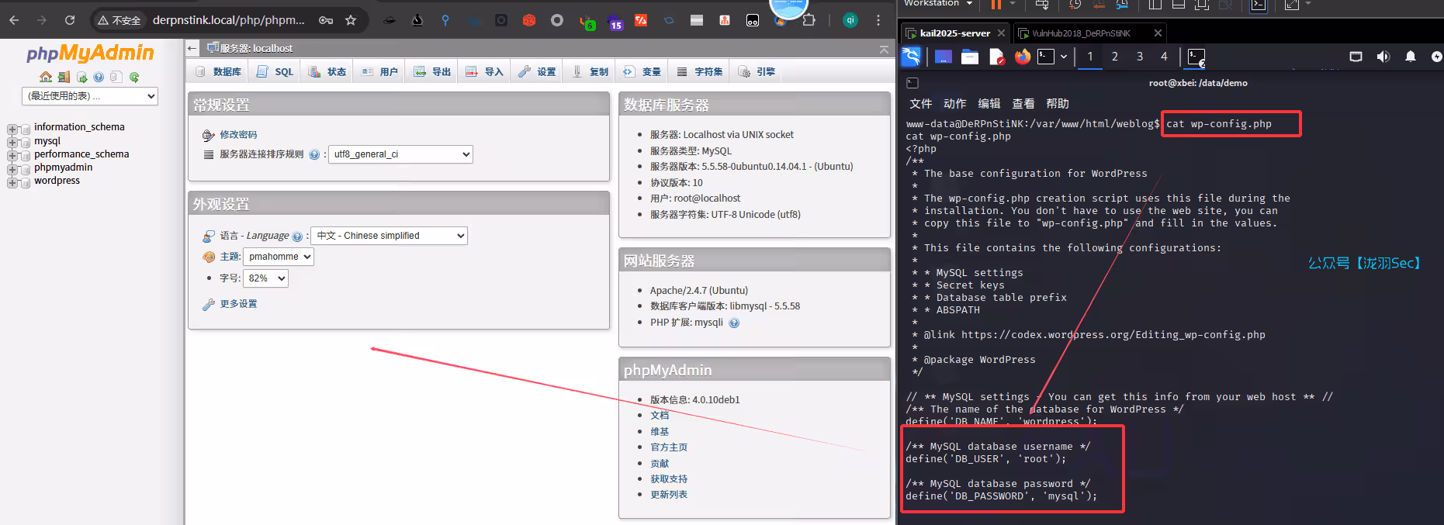Screen dimensions: 1444x525
Task: Expand the information_schema database node
Action: (12, 129)
